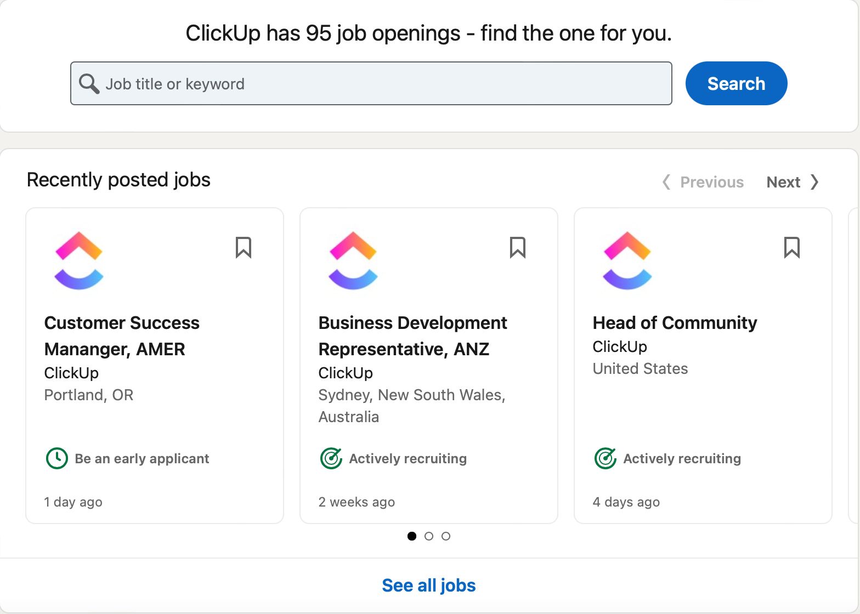Select the first carousel page dot
The height and width of the screenshot is (614, 860).
[412, 536]
